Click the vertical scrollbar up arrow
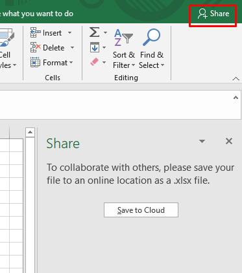 [x=30, y=132]
